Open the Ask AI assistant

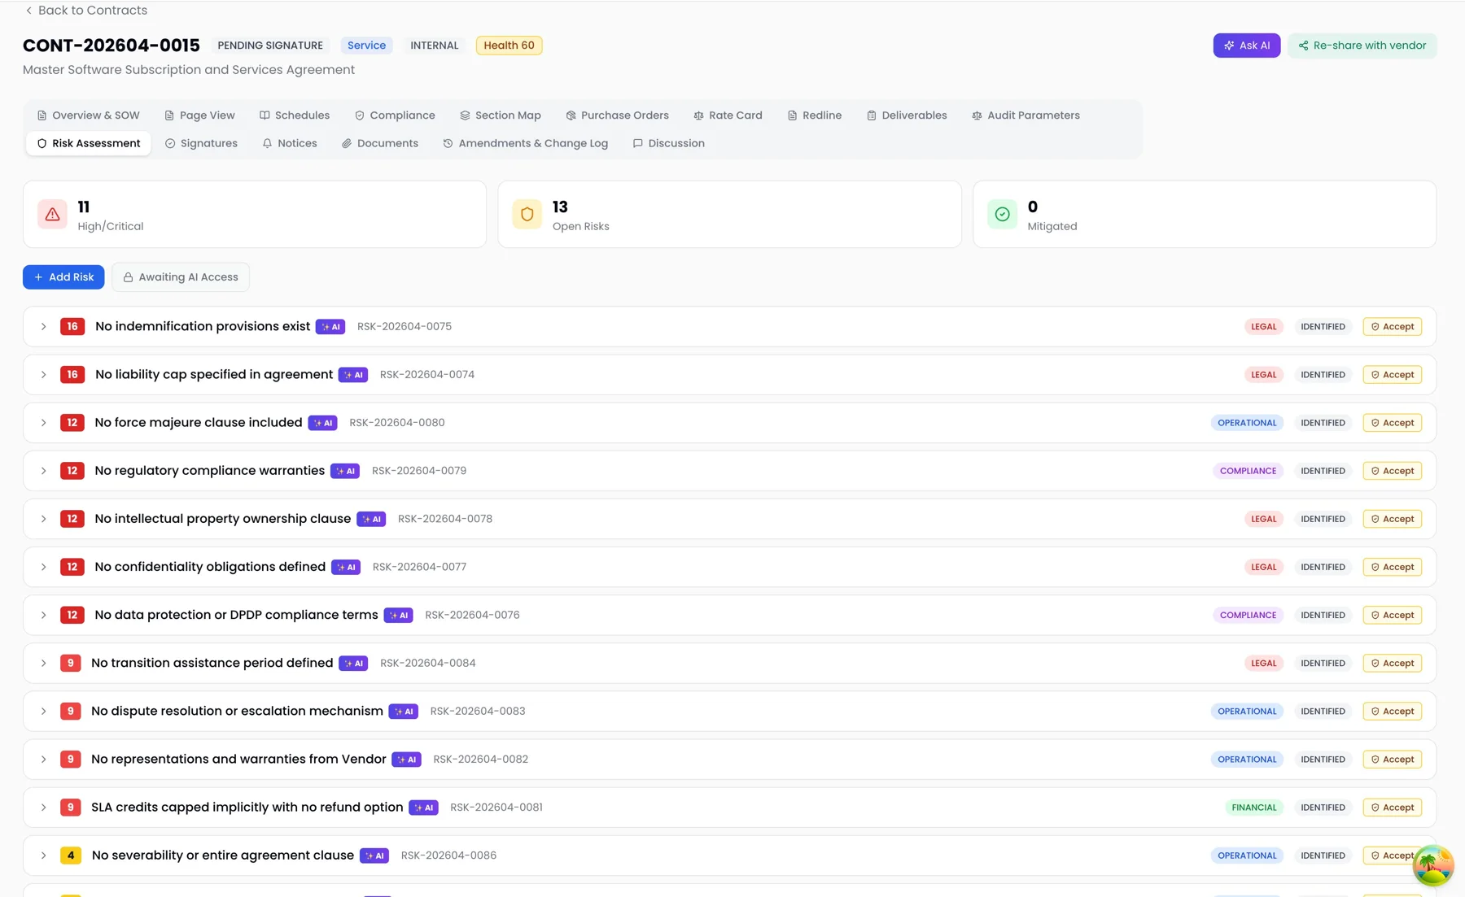pyautogui.click(x=1246, y=46)
